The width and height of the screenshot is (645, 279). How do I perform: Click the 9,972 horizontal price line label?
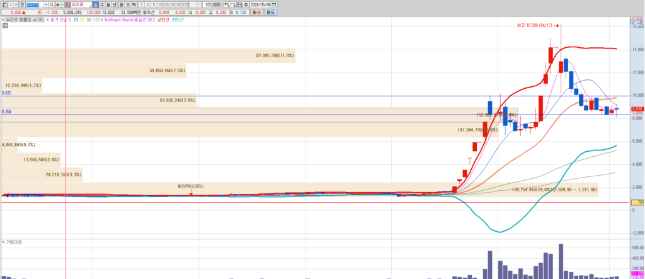tap(6, 93)
